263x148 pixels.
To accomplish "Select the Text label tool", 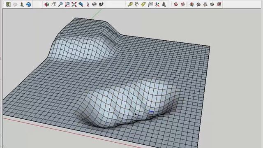I will (150, 4).
